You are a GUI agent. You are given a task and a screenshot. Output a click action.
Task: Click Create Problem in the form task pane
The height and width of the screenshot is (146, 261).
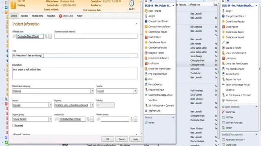point(155,37)
